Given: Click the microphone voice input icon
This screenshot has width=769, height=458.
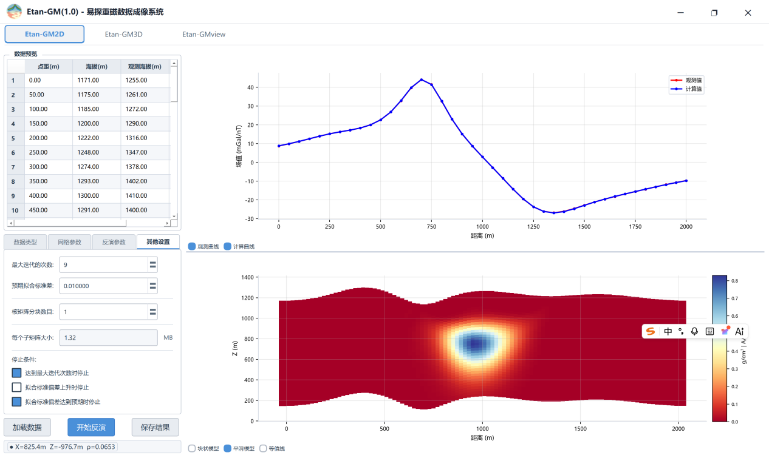Looking at the screenshot, I should 694,331.
